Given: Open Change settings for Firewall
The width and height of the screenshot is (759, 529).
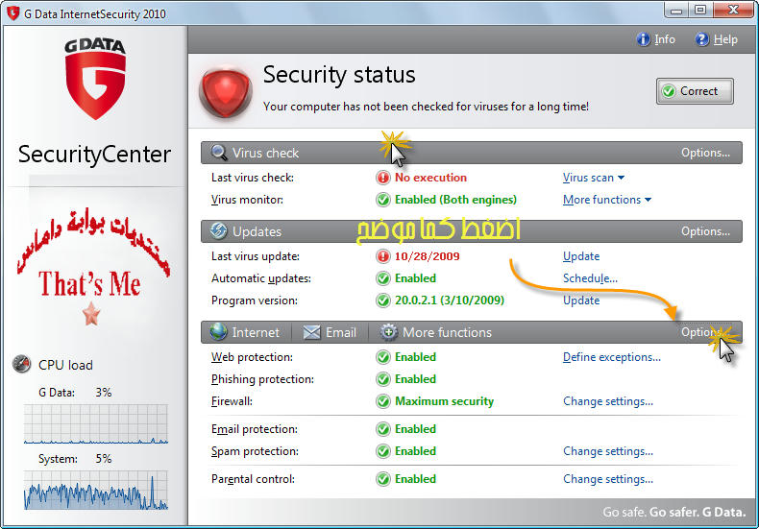Looking at the screenshot, I should pos(608,401).
